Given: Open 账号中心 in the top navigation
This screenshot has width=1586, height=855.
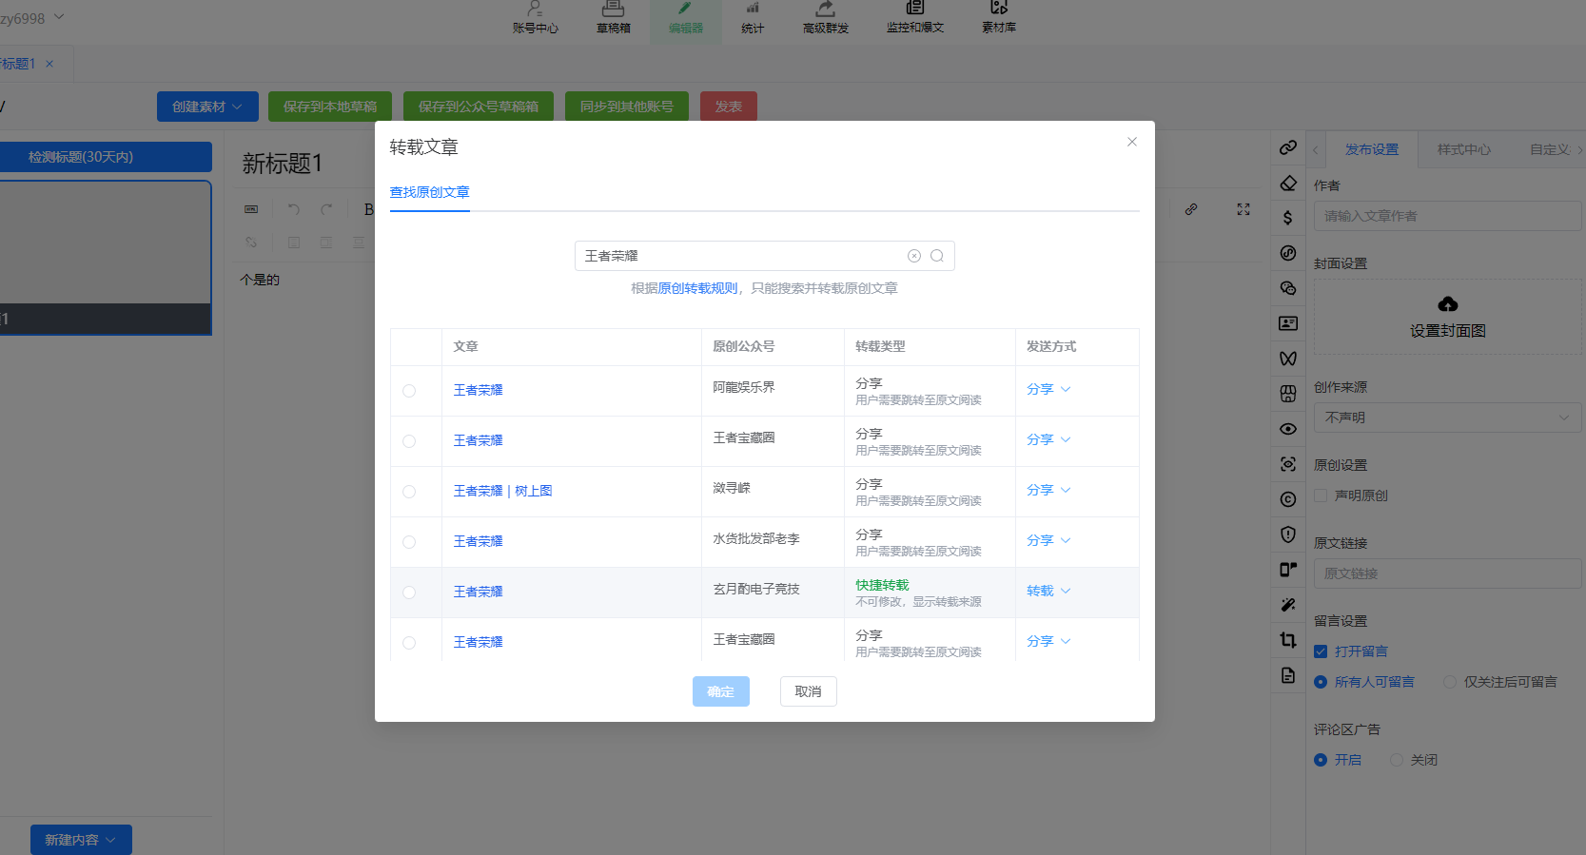Looking at the screenshot, I should pos(536,19).
